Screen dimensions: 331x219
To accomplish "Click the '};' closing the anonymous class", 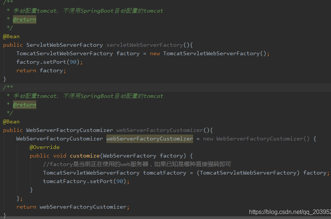I will pyautogui.click(x=19, y=198).
